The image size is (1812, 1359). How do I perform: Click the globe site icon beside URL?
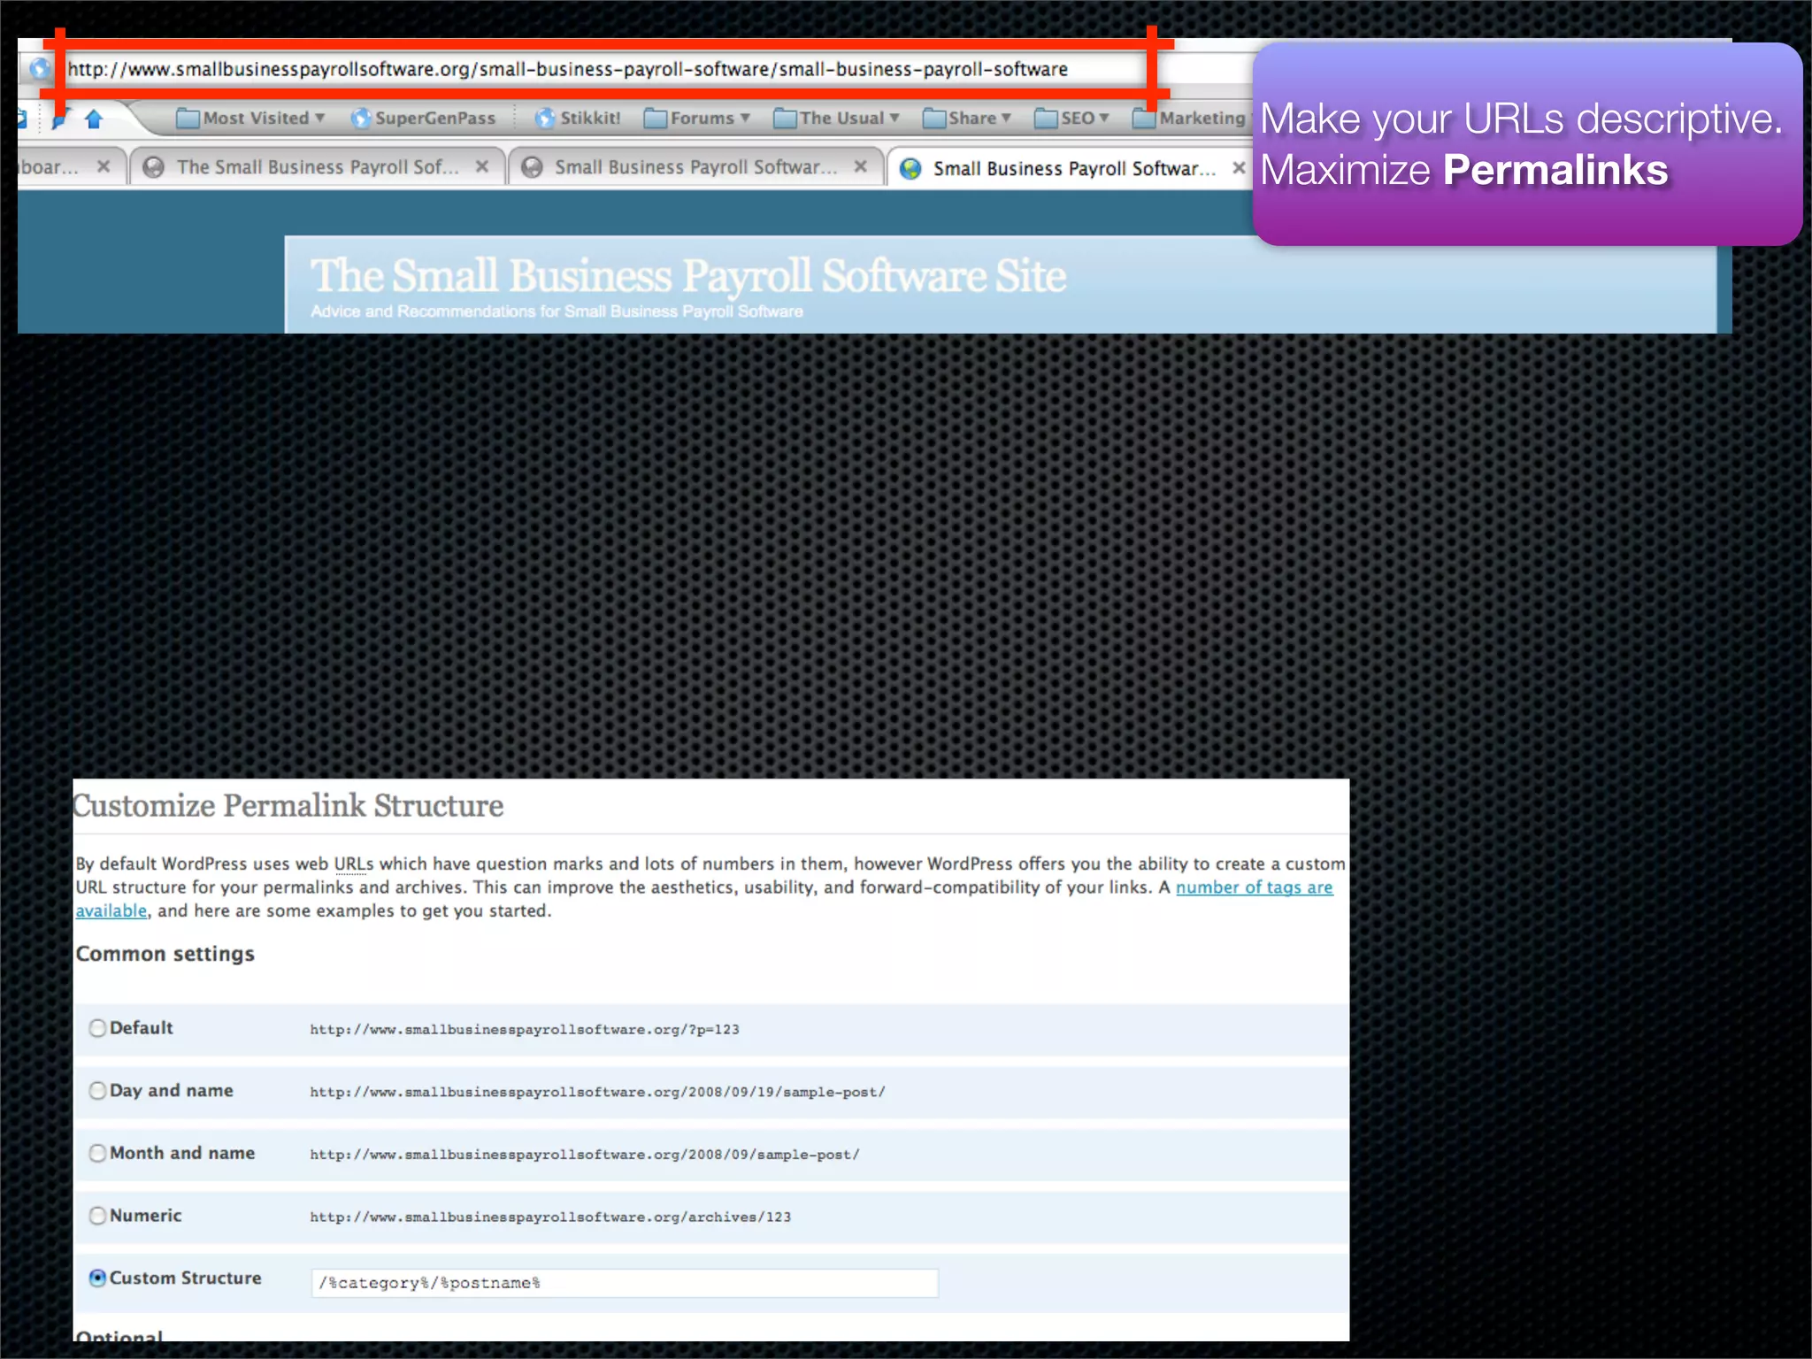click(39, 68)
